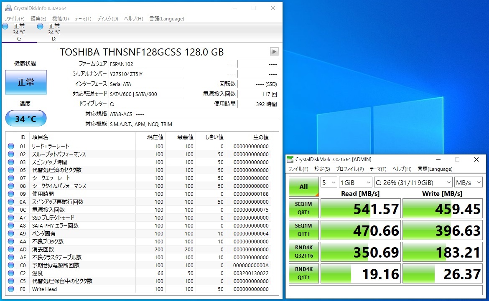Minimize the CrystalDiskMark window
The height and width of the screenshot is (301, 489).
tap(438, 159)
